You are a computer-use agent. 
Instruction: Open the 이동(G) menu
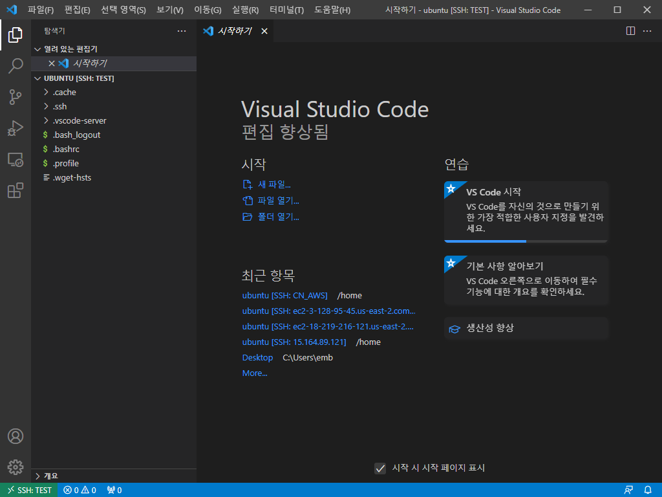[208, 10]
